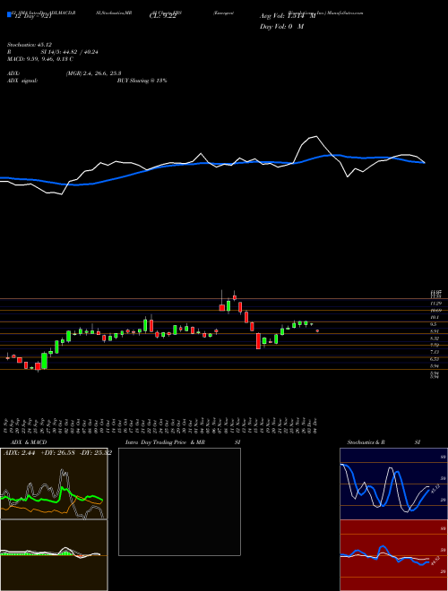This screenshot has height=591, width=448.
Task: Click the 'ADX: 2.44' value in ADX panel
Action: [x=19, y=453]
